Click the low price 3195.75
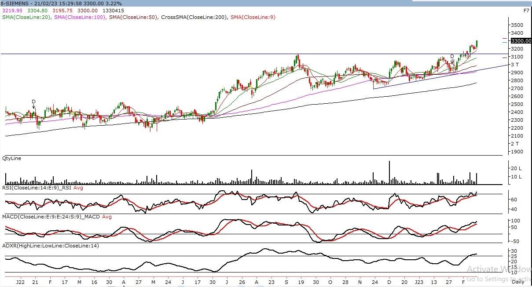 [62, 10]
